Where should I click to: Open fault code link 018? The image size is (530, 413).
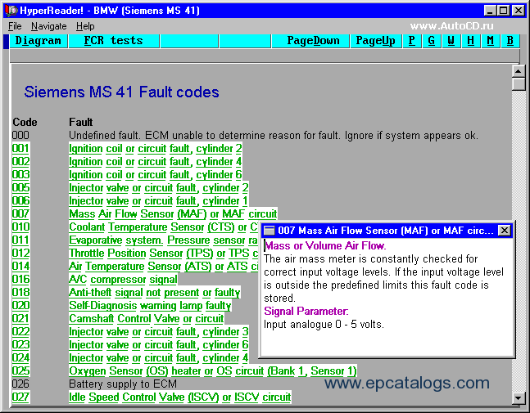20,293
